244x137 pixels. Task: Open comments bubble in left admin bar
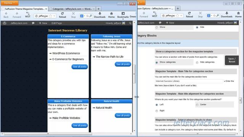click(33, 23)
